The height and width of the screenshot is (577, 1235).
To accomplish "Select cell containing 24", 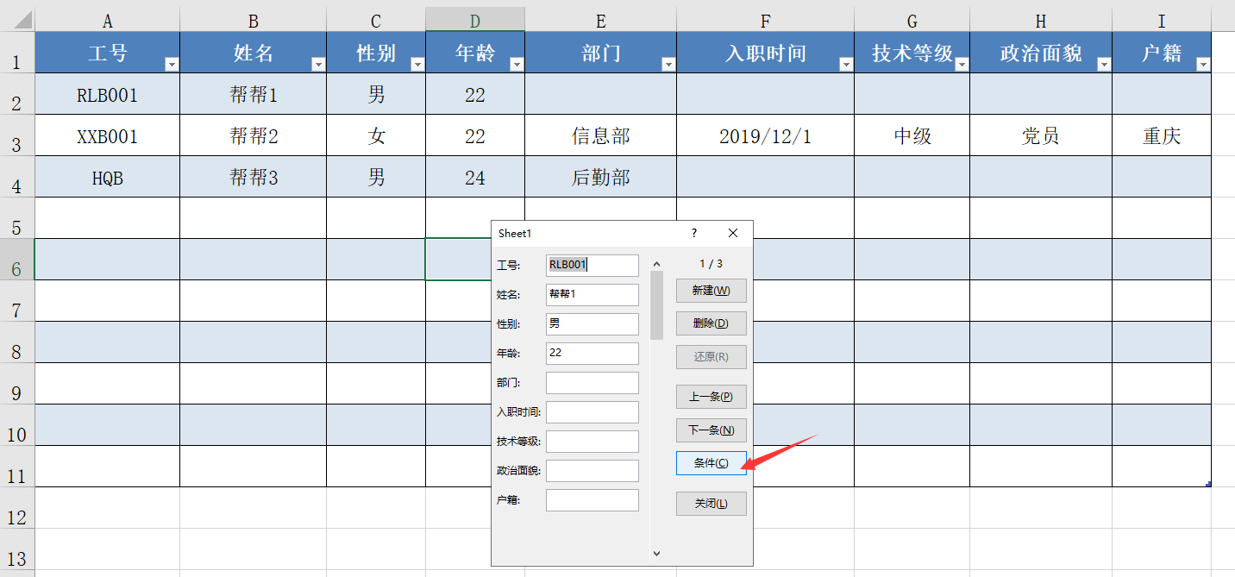I will 475,177.
